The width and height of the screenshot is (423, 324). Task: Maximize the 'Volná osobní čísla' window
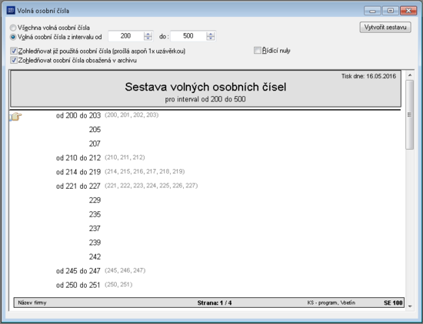coord(391,11)
